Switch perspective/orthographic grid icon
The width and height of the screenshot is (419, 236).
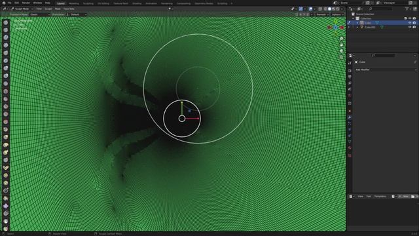341,57
